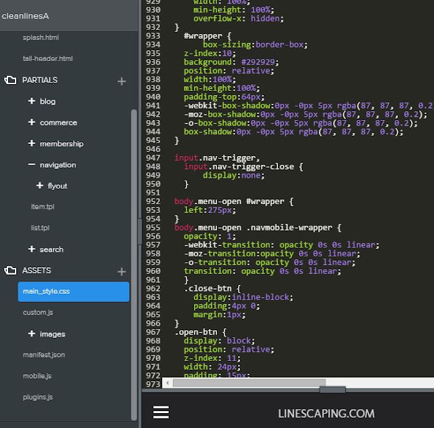Select main_style.css file
The image size is (434, 428).
[74, 292]
